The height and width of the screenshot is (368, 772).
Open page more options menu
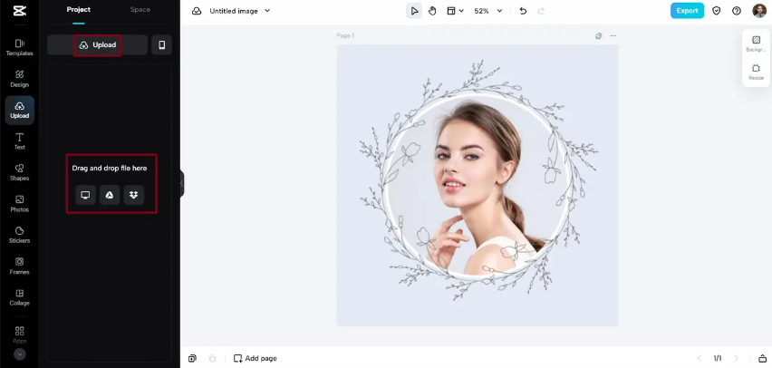pos(613,36)
